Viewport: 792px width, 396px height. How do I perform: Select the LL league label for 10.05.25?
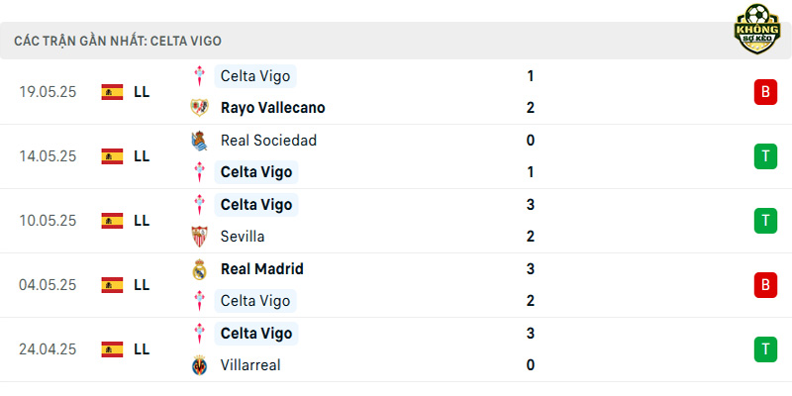tap(142, 221)
